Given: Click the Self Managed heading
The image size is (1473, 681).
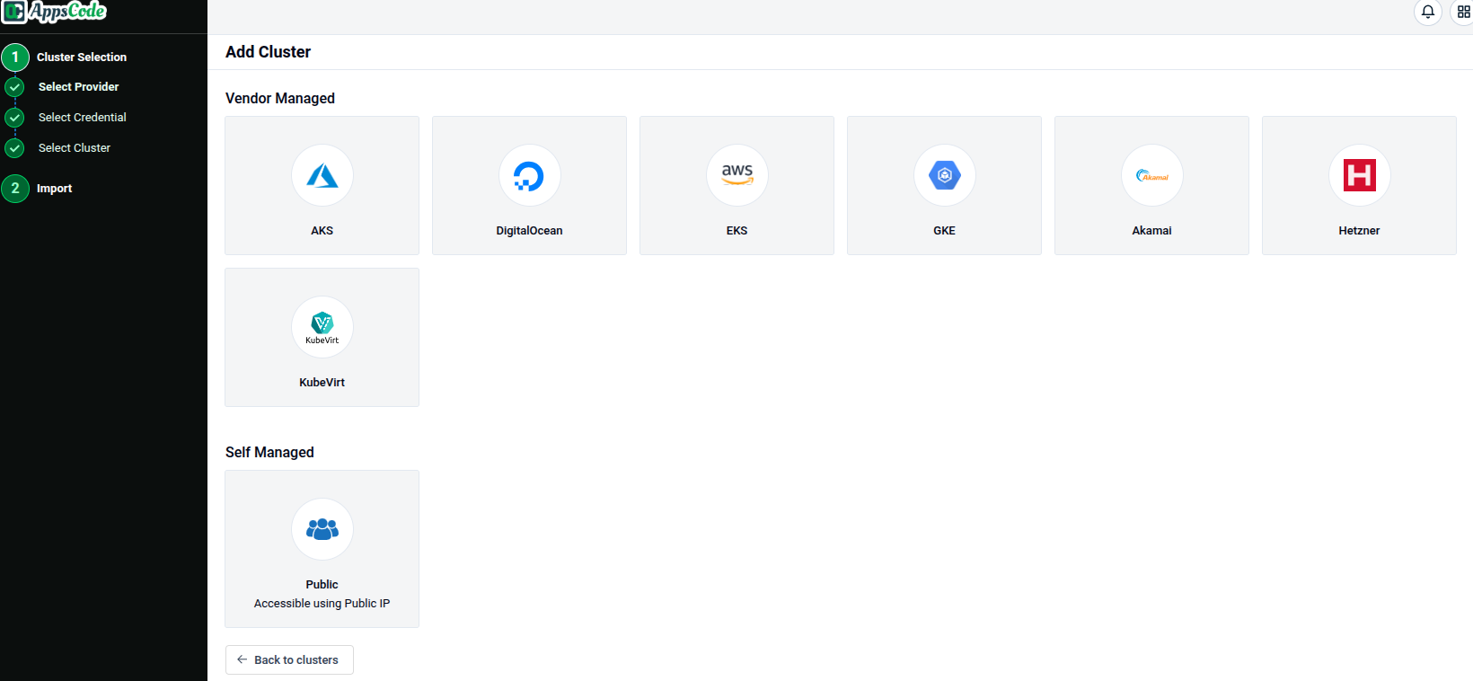Looking at the screenshot, I should pyautogui.click(x=269, y=453).
